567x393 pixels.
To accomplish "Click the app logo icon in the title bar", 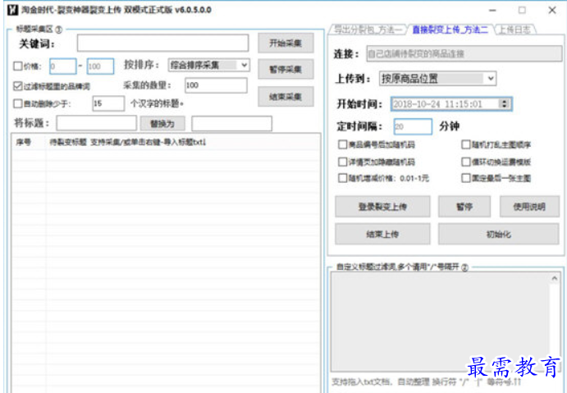I will (13, 10).
